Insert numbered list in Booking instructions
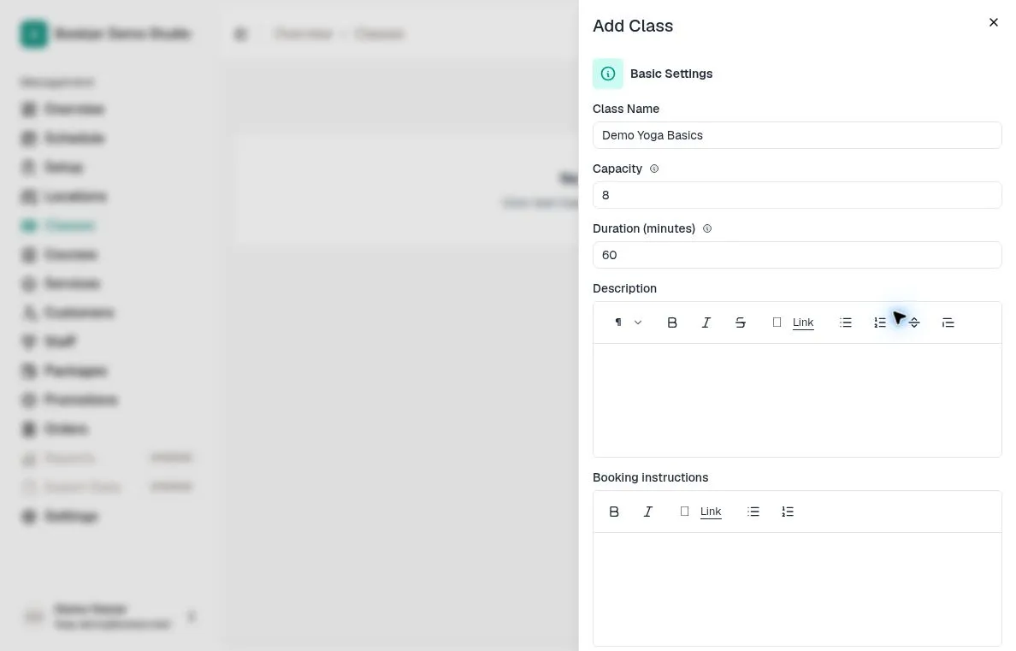The height and width of the screenshot is (651, 1016). point(788,512)
